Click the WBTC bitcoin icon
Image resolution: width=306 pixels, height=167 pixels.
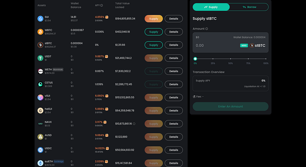click(x=41, y=32)
